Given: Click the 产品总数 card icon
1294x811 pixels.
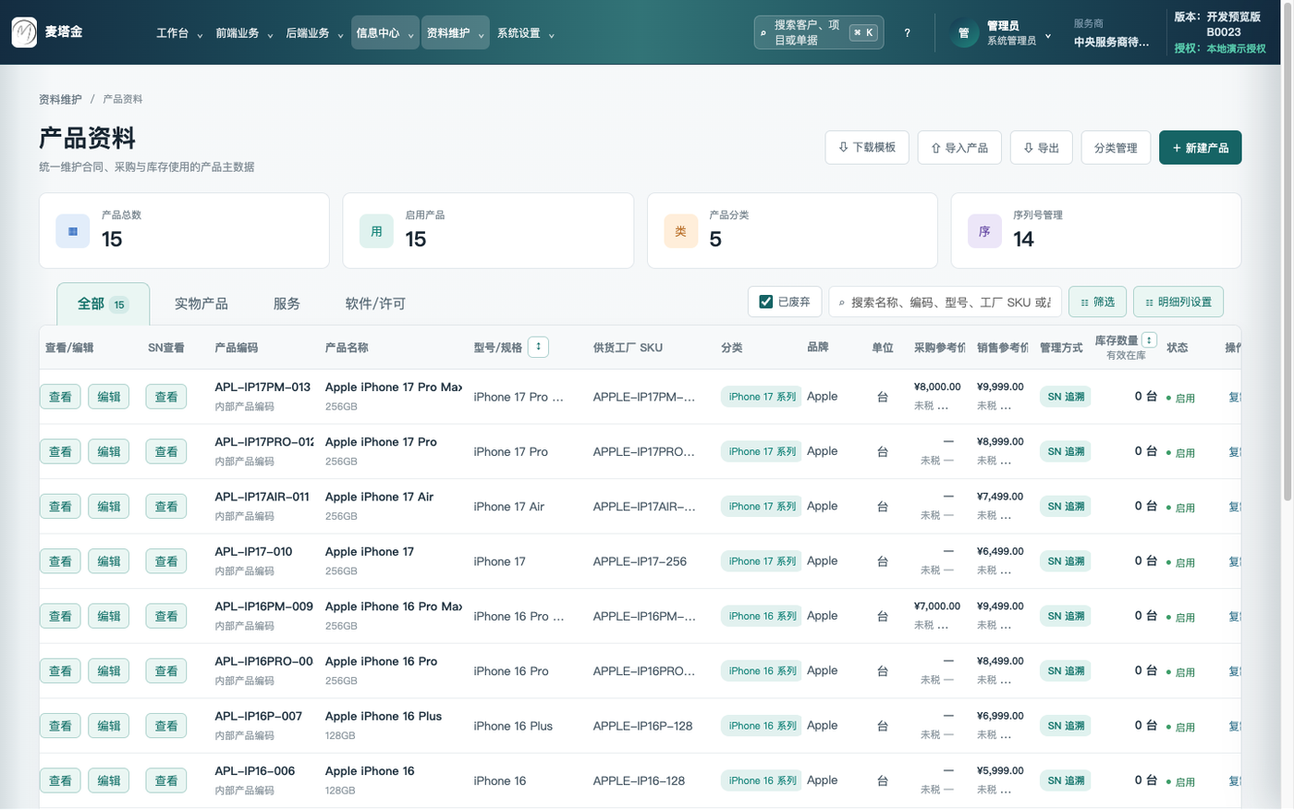Looking at the screenshot, I should point(73,231).
